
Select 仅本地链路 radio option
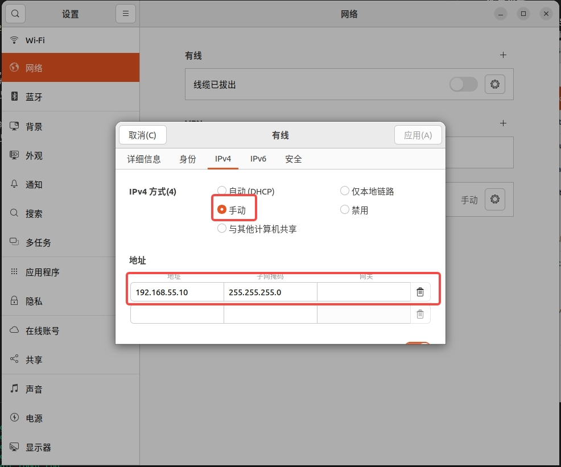pyautogui.click(x=345, y=191)
